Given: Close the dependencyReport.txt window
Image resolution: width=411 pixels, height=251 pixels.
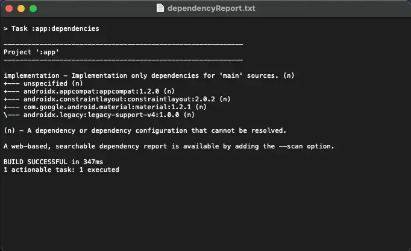Looking at the screenshot, I should pos(9,9).
